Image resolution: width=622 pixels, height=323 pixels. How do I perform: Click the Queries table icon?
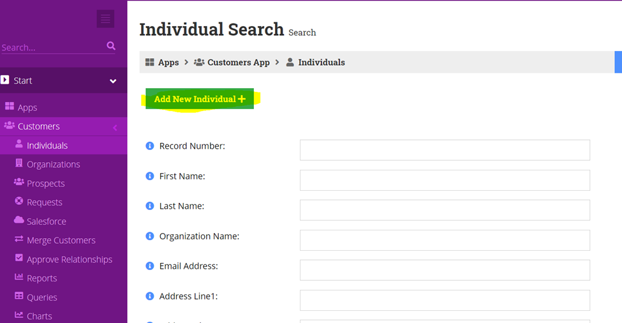(x=19, y=296)
